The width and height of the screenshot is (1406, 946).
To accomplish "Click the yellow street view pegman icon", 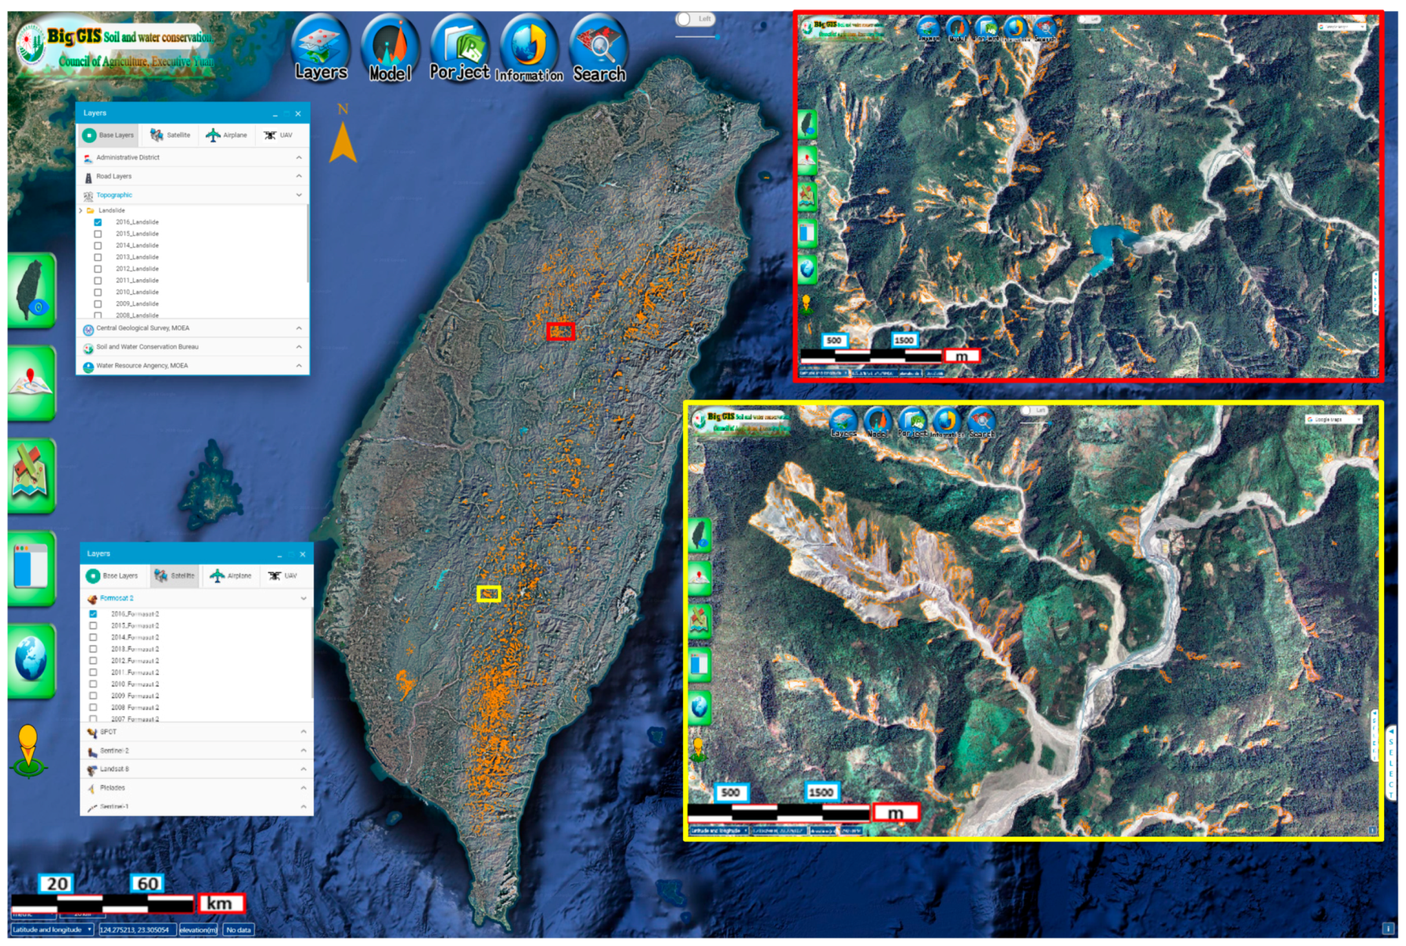I will [28, 751].
